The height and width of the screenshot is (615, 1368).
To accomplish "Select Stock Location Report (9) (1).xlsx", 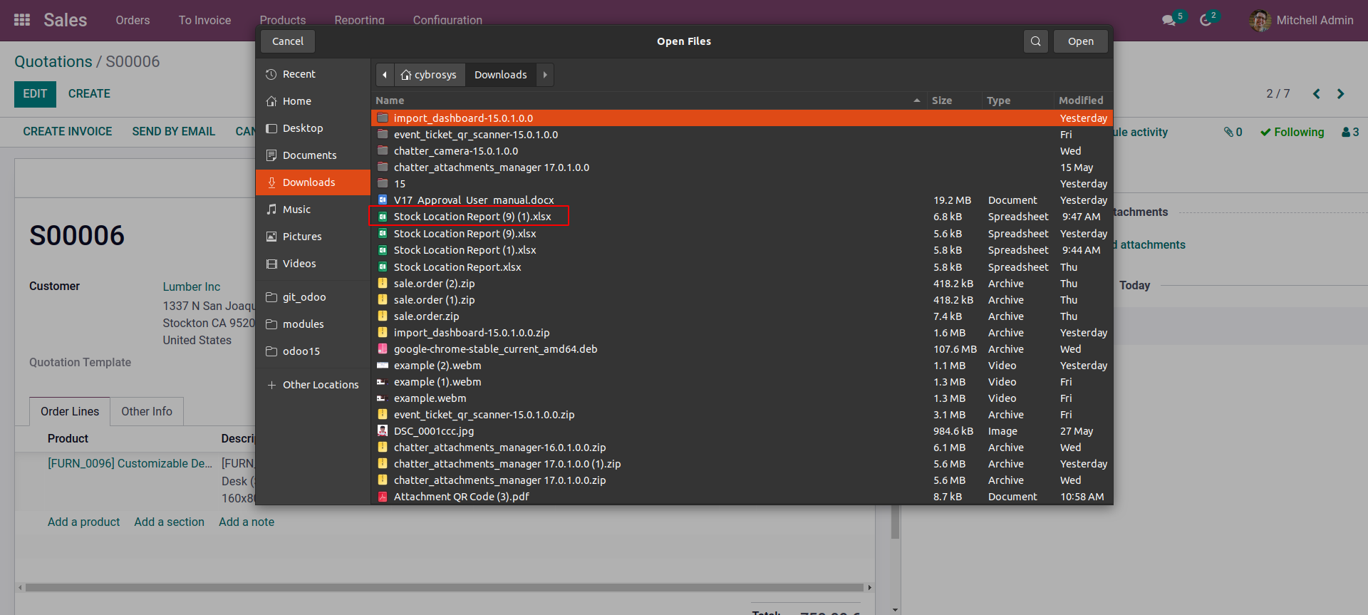I will point(742,217).
